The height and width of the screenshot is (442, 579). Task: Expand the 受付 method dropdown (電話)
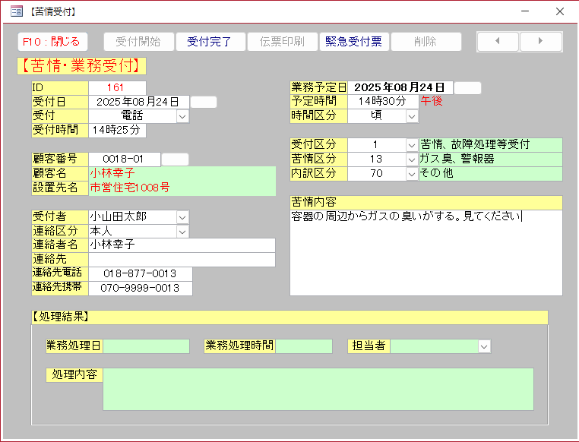coord(182,116)
